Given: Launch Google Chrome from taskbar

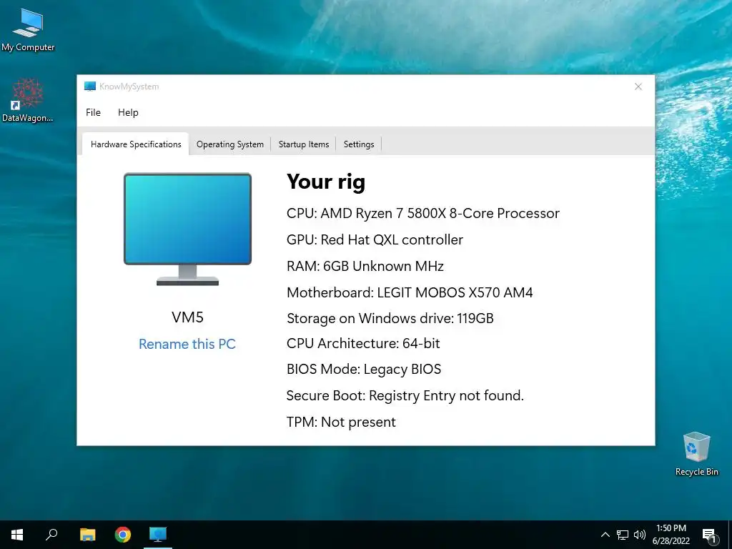Looking at the screenshot, I should pos(123,535).
